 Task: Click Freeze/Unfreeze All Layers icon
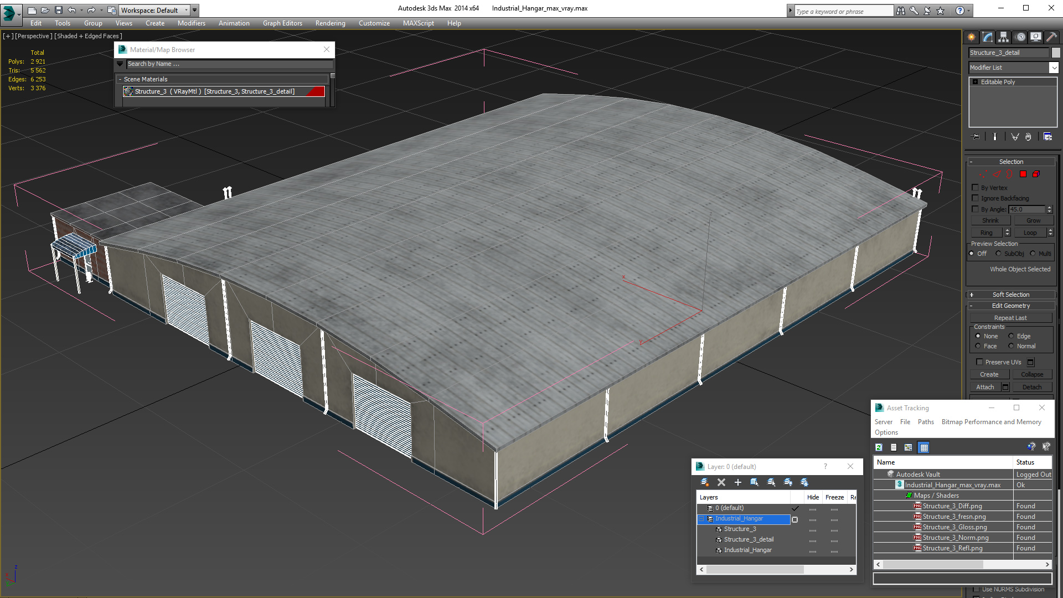click(804, 482)
